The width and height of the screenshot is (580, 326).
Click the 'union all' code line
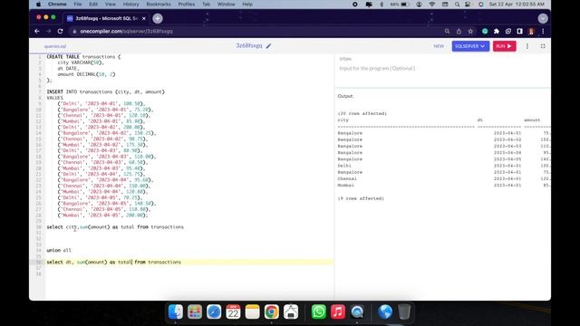click(59, 250)
